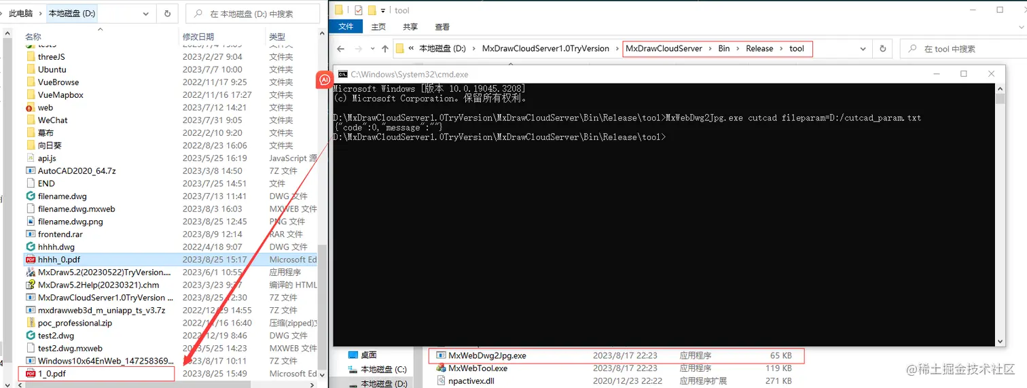
Task: Click the api.js file icon
Action: point(31,158)
